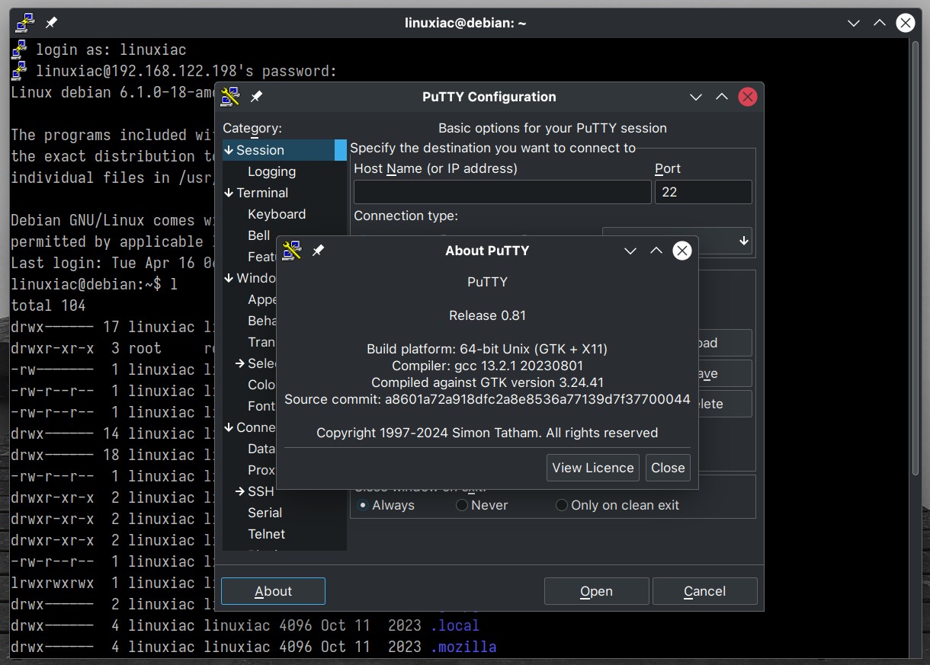Image resolution: width=930 pixels, height=665 pixels.
Task: Click the pin icon in the terminal window title bar
Action: (51, 23)
